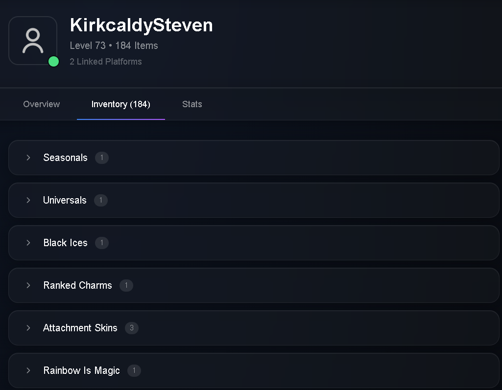
Task: Open the Universals category label
Action: click(x=65, y=200)
